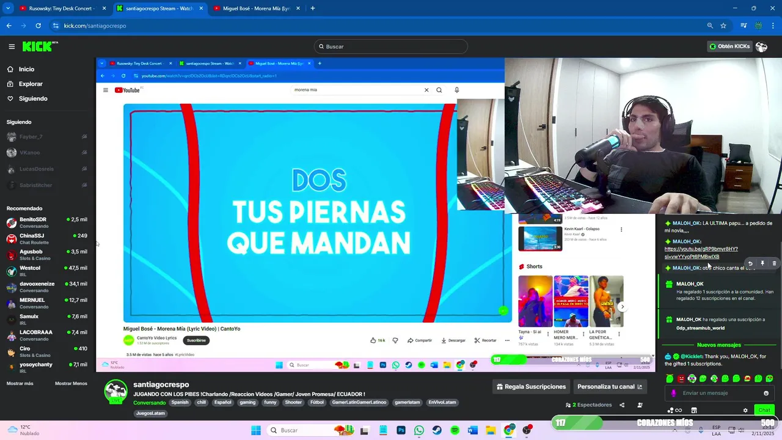Open recommended channel davooxeneize
The image size is (782, 440).
[x=47, y=287]
